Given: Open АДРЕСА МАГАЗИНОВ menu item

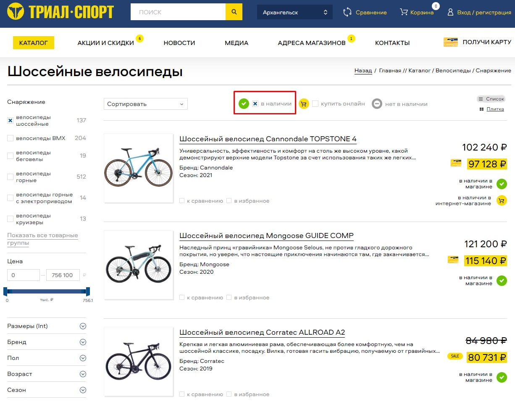Looking at the screenshot, I should point(312,43).
